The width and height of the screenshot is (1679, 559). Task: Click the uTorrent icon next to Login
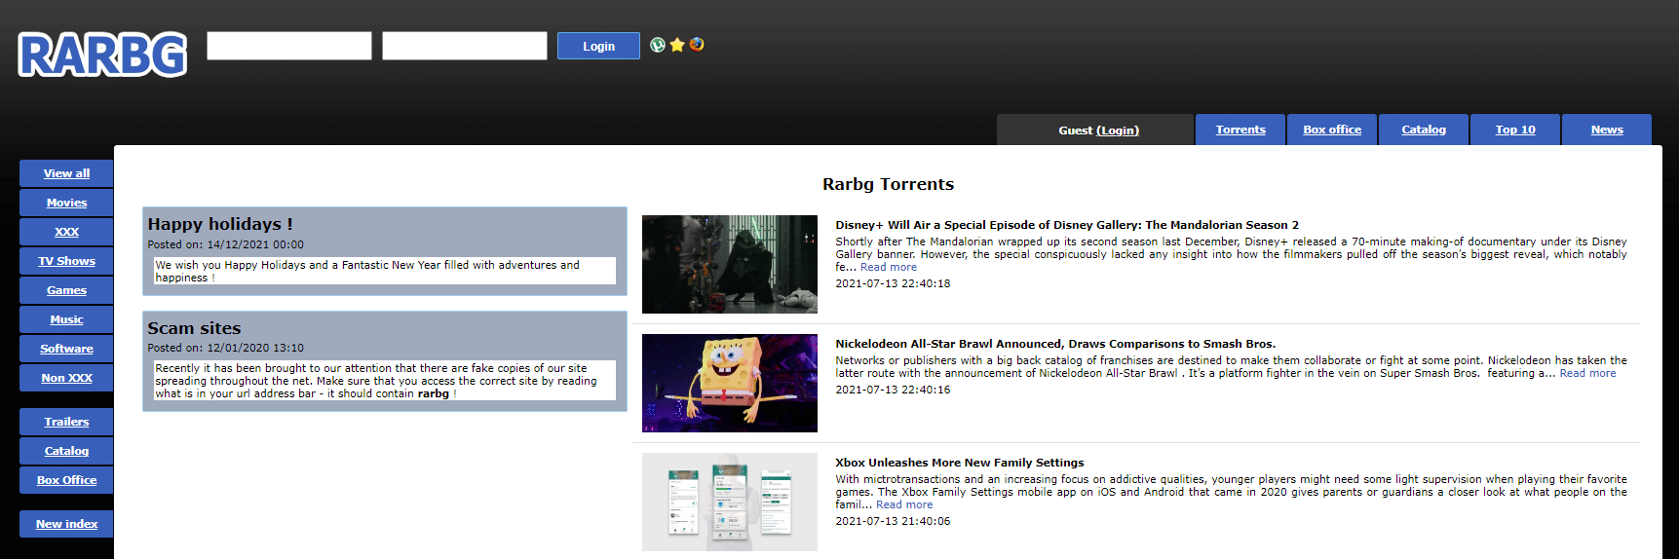(658, 45)
